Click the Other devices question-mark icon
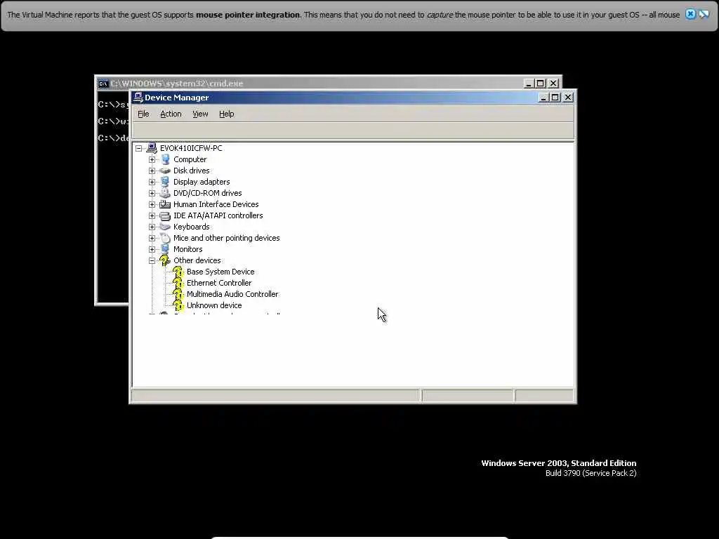This screenshot has height=539, width=719. 164,260
